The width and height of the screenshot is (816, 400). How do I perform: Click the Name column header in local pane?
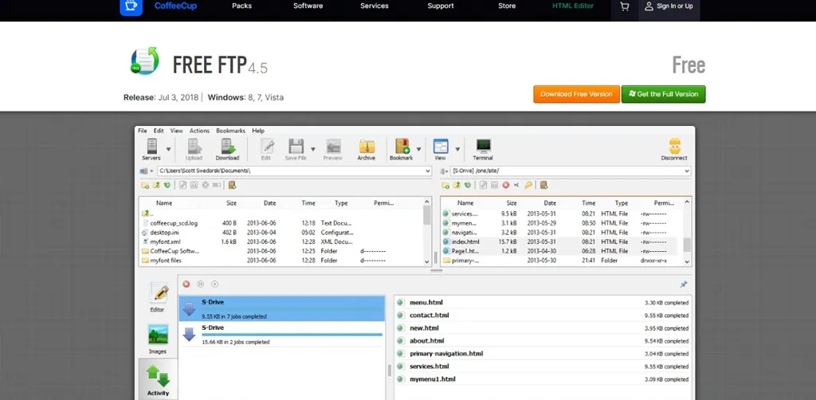pos(164,203)
